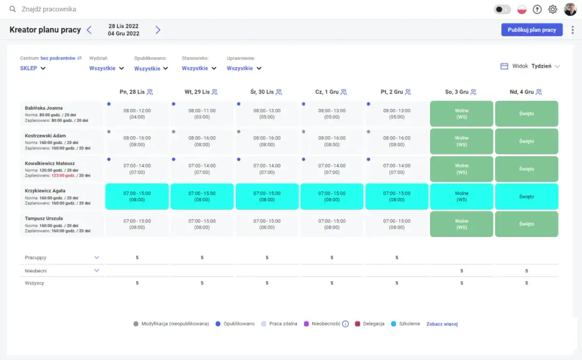Expand the Pracujący summary row
The width and height of the screenshot is (582, 360).
click(97, 258)
